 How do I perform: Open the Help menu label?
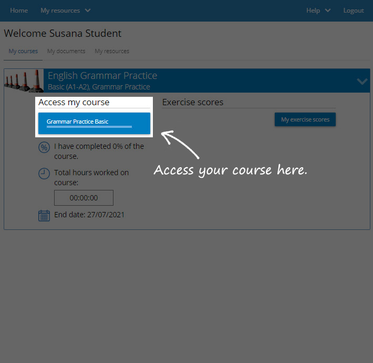pyautogui.click(x=313, y=11)
